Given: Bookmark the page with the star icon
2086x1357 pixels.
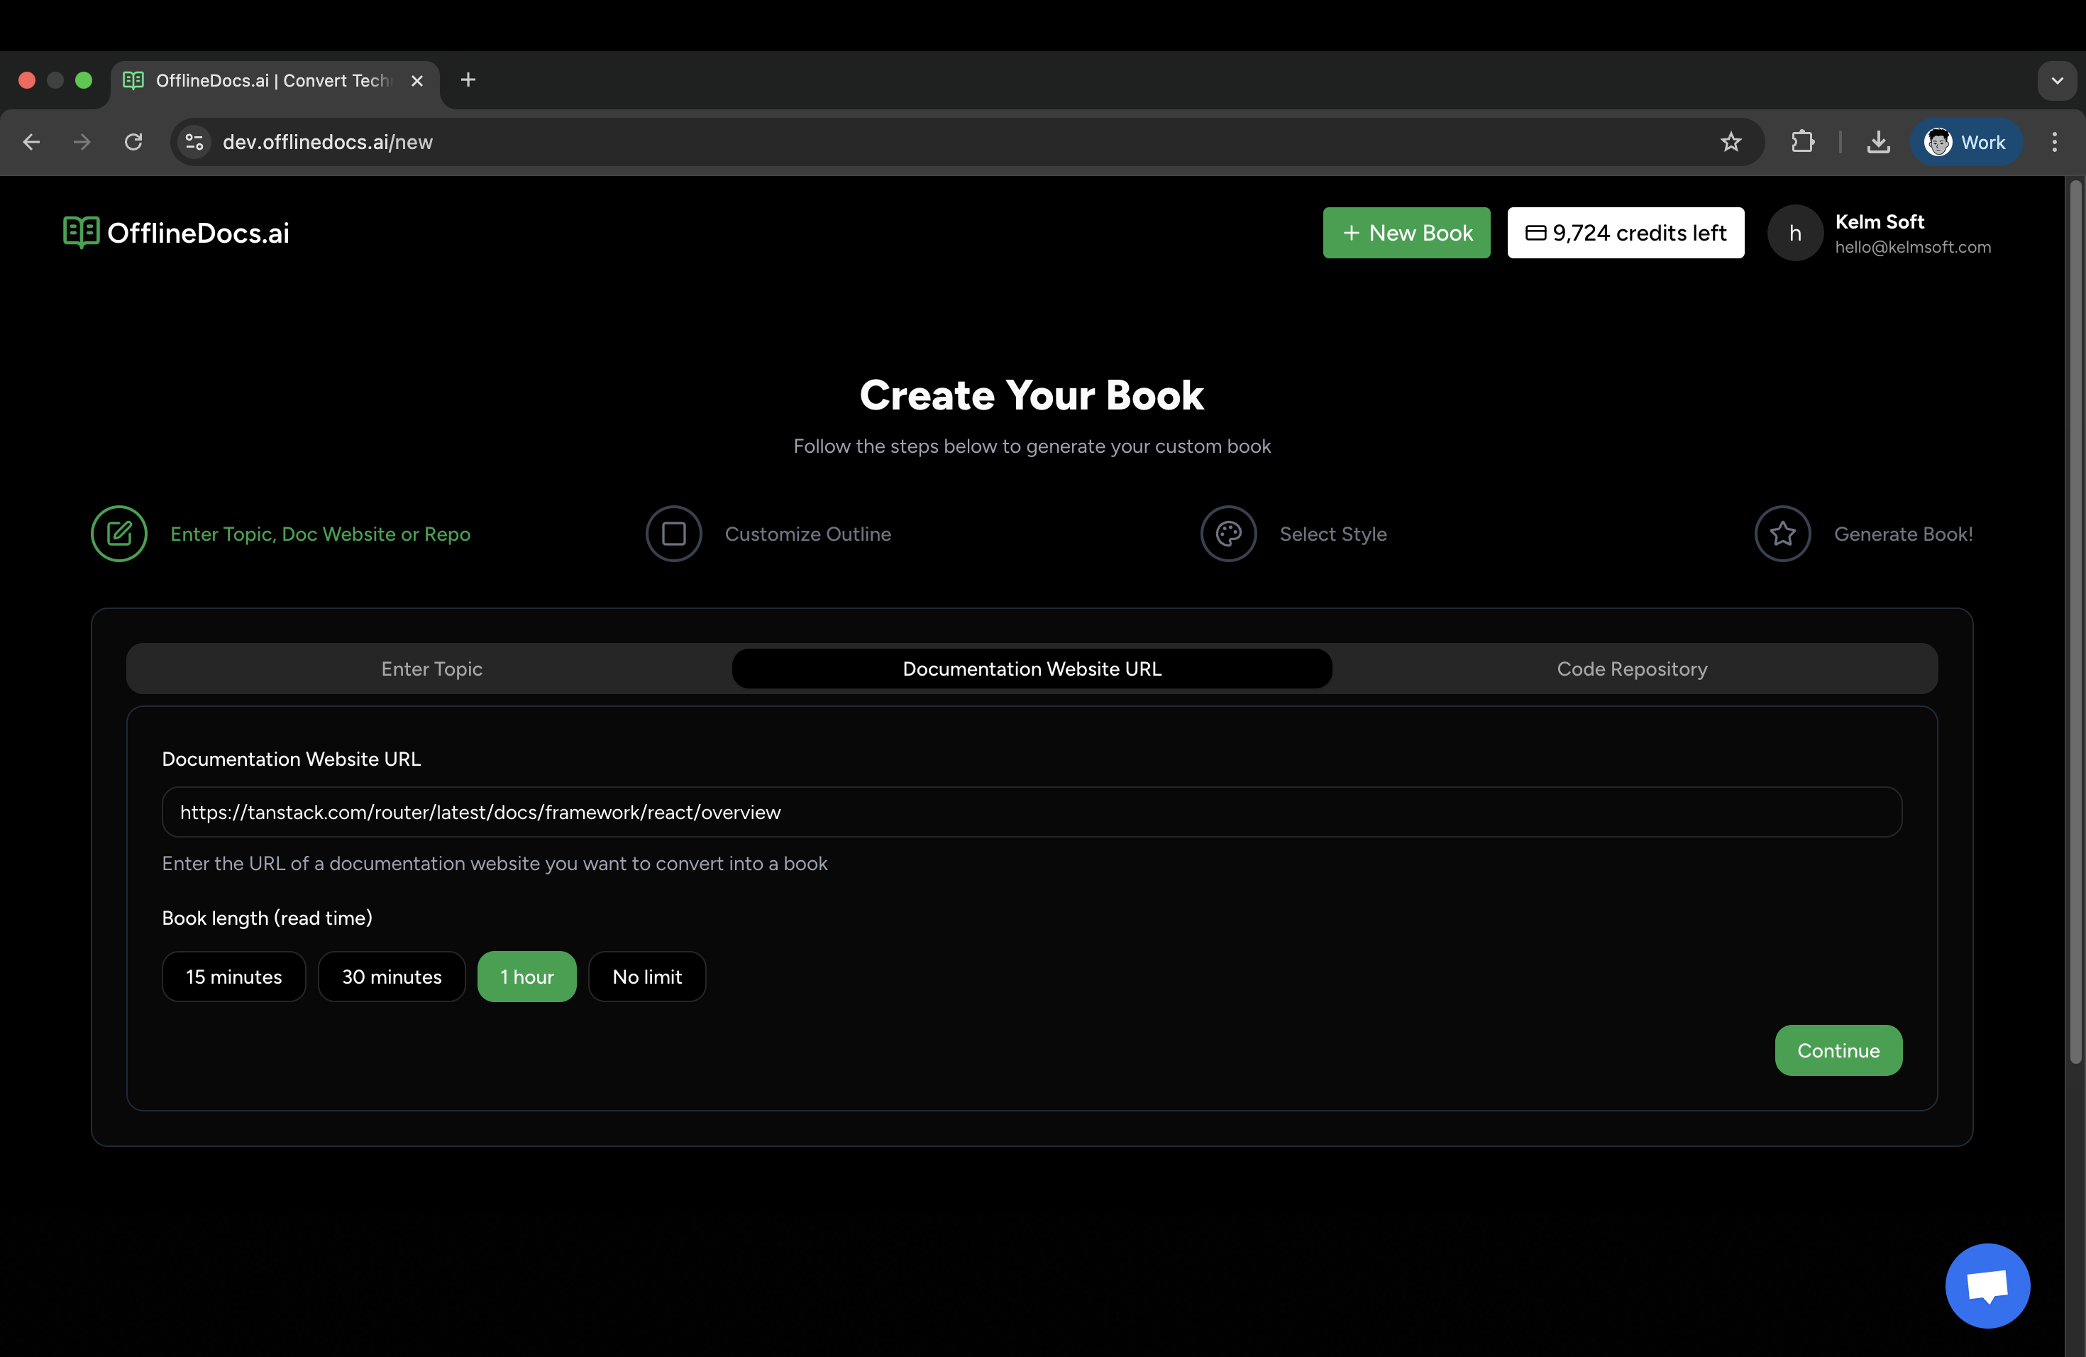Looking at the screenshot, I should (x=1731, y=141).
